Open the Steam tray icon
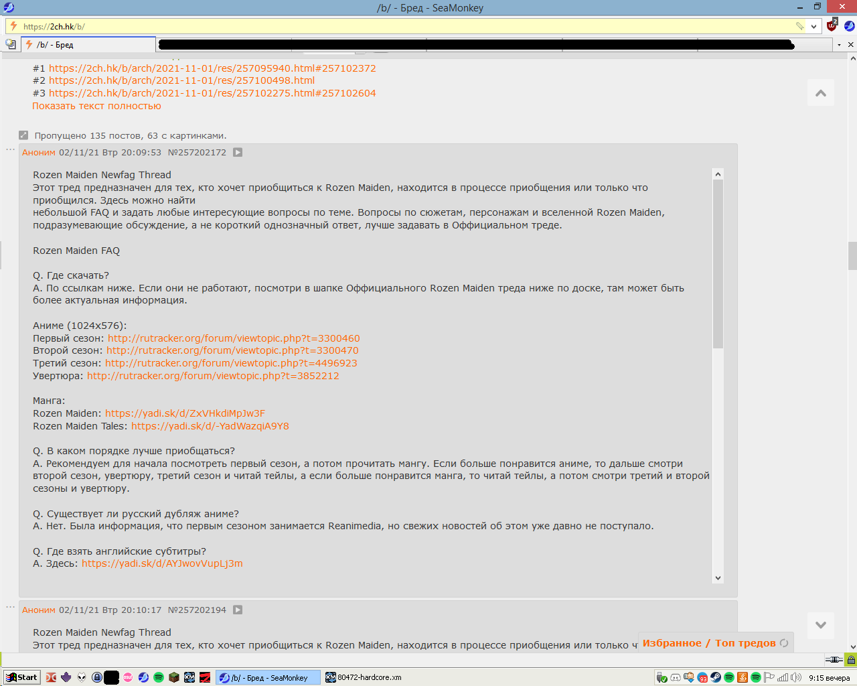Screen dimensions: 857x686 [716, 677]
